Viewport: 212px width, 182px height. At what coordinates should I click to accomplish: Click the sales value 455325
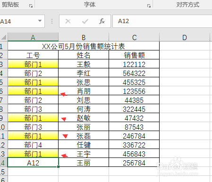[x=134, y=82]
